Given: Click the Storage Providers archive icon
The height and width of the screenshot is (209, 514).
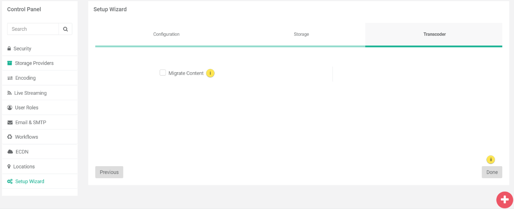Looking at the screenshot, I should coord(10,63).
